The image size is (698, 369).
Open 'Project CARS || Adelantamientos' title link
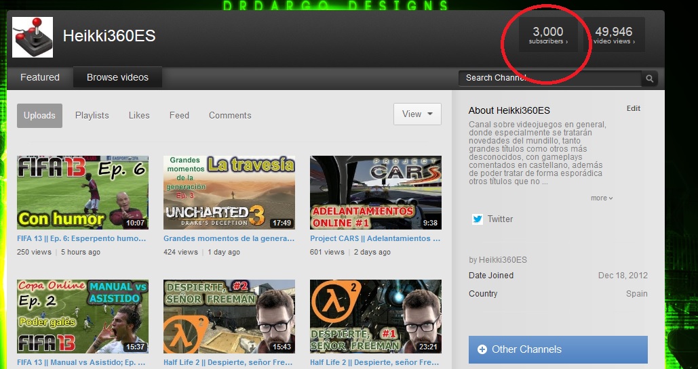click(x=375, y=239)
